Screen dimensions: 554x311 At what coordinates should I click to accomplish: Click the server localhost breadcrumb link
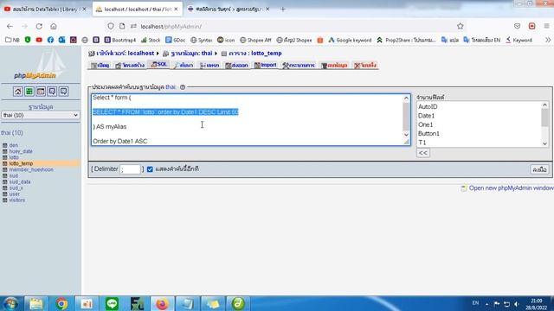tap(125, 54)
